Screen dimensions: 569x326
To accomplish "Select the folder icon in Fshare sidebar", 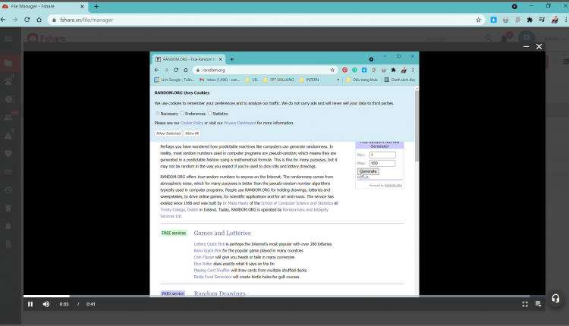I will pos(8,63).
